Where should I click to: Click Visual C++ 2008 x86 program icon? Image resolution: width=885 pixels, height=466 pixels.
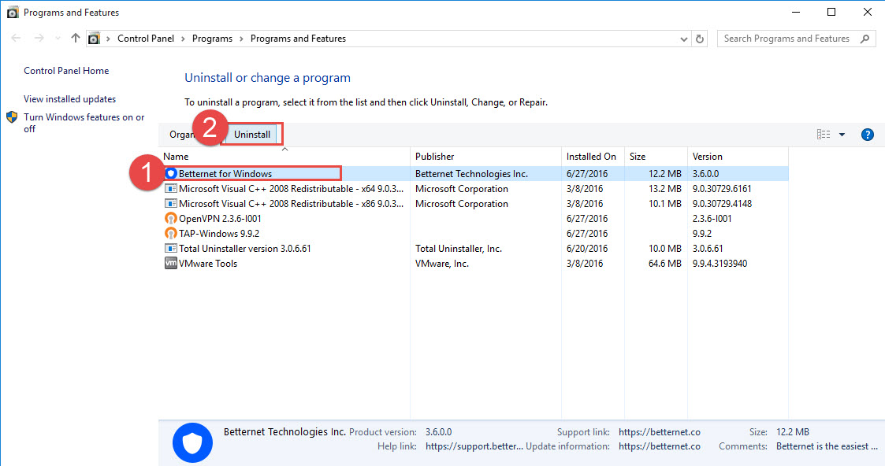click(170, 203)
